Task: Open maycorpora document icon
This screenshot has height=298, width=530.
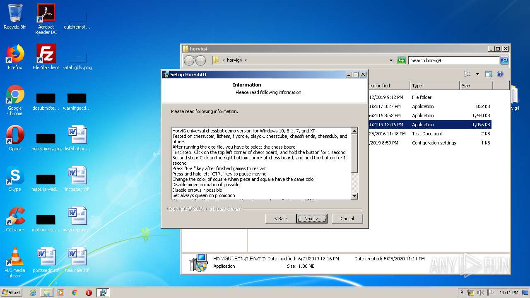Action: [x=77, y=219]
